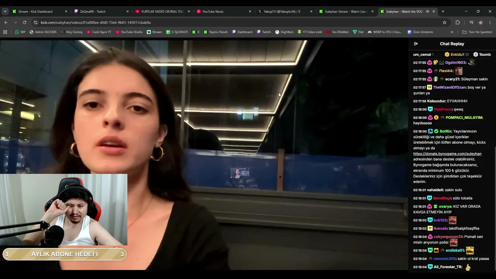
Task: Mute the Suleyhan VOD tab audio
Action: point(427,12)
